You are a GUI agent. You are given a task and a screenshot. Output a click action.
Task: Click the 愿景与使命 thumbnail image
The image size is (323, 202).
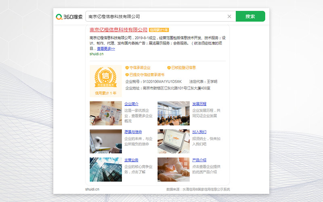click(x=106, y=141)
